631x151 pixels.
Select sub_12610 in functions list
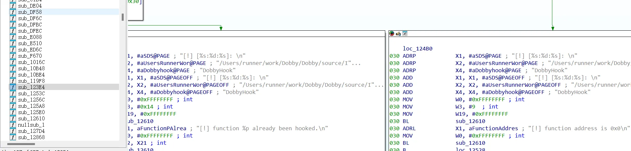coord(31,119)
